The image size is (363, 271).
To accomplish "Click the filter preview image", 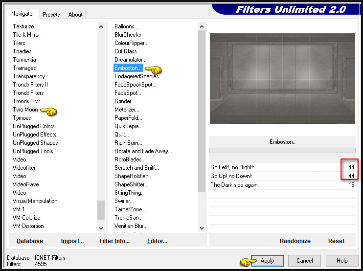I will (282, 79).
